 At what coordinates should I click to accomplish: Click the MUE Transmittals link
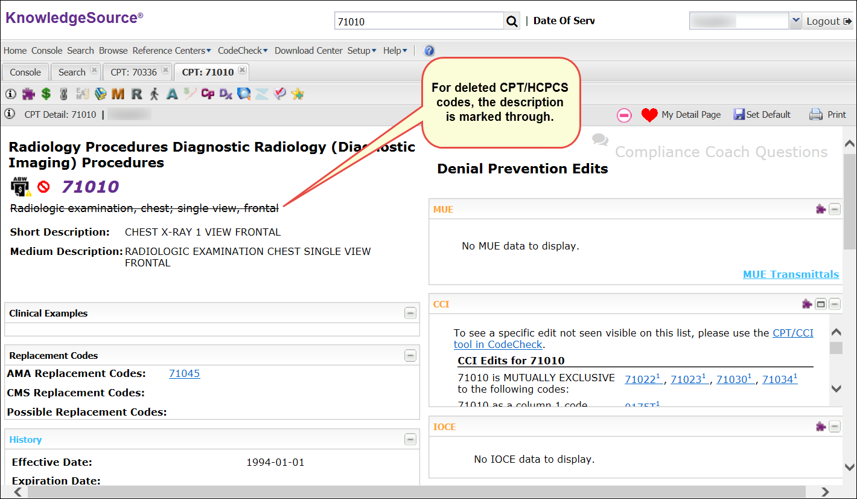[791, 274]
